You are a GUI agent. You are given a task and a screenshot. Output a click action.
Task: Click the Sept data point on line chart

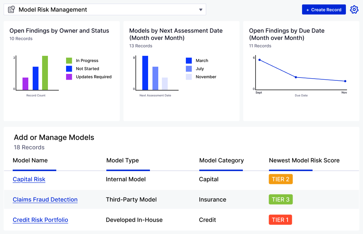(x=260, y=60)
